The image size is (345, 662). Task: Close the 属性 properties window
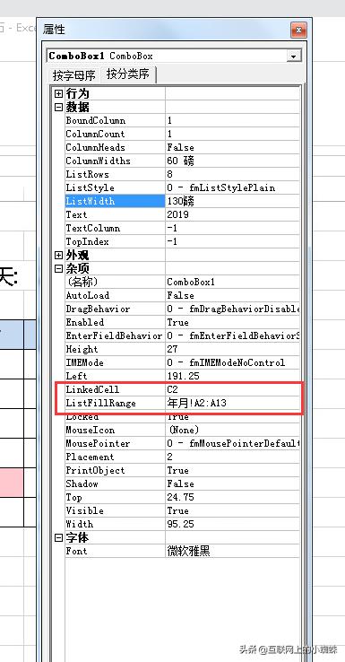point(298,30)
